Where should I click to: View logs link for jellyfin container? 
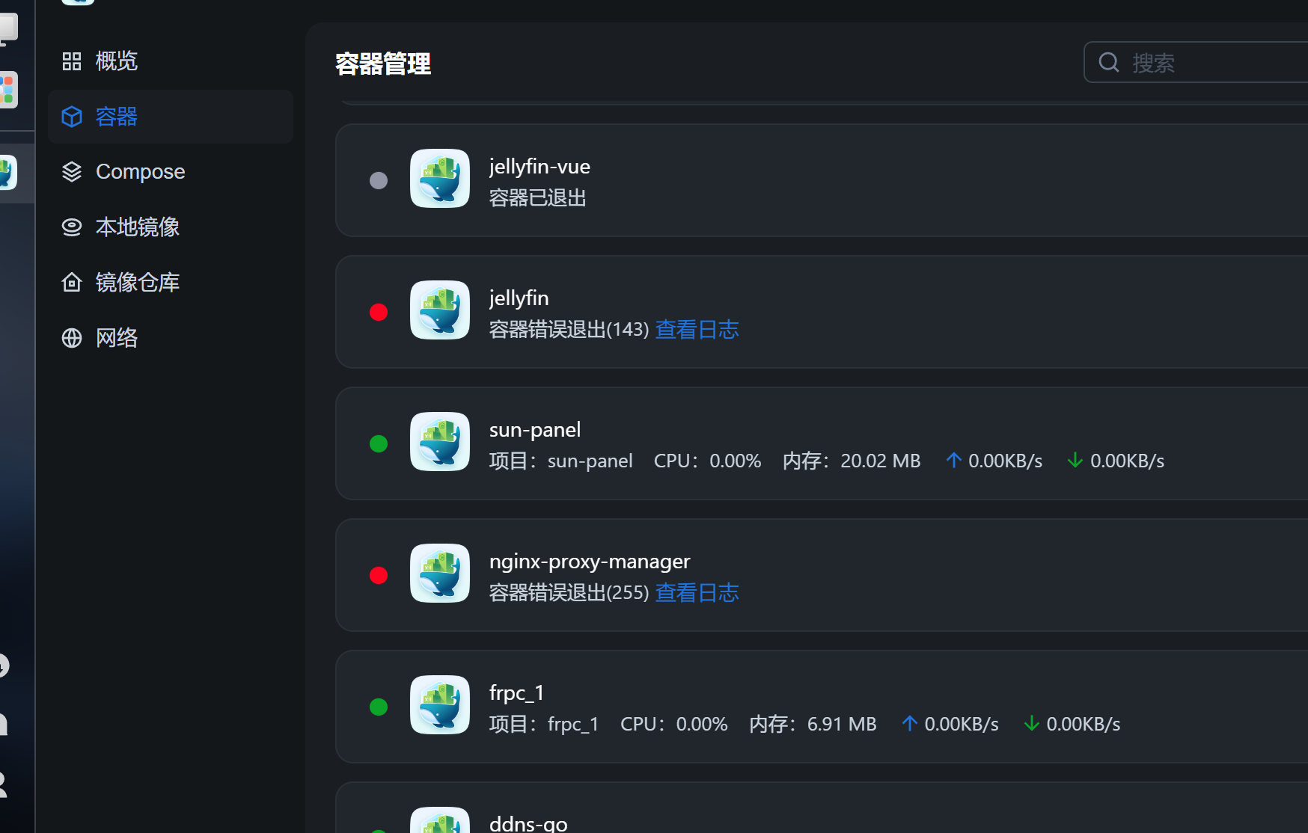pyautogui.click(x=697, y=329)
